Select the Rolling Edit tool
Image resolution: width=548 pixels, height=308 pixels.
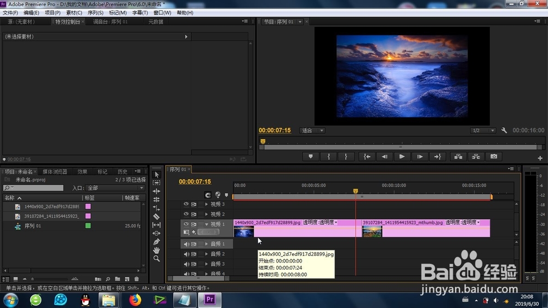(157, 199)
